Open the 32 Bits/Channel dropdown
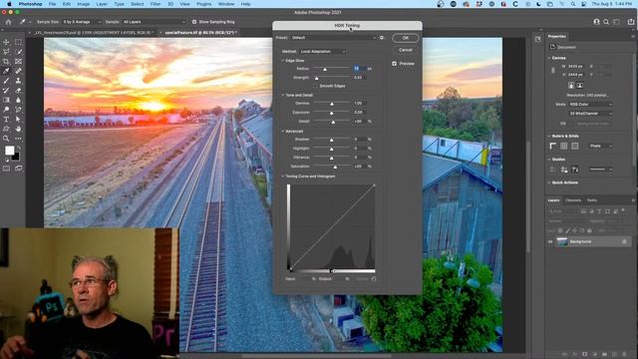Image resolution: width=638 pixels, height=359 pixels. pyautogui.click(x=590, y=113)
